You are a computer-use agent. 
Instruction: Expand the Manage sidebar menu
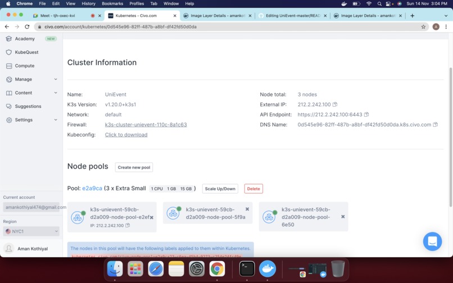31,79
